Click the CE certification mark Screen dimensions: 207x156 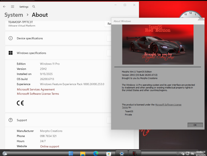click(20, 103)
